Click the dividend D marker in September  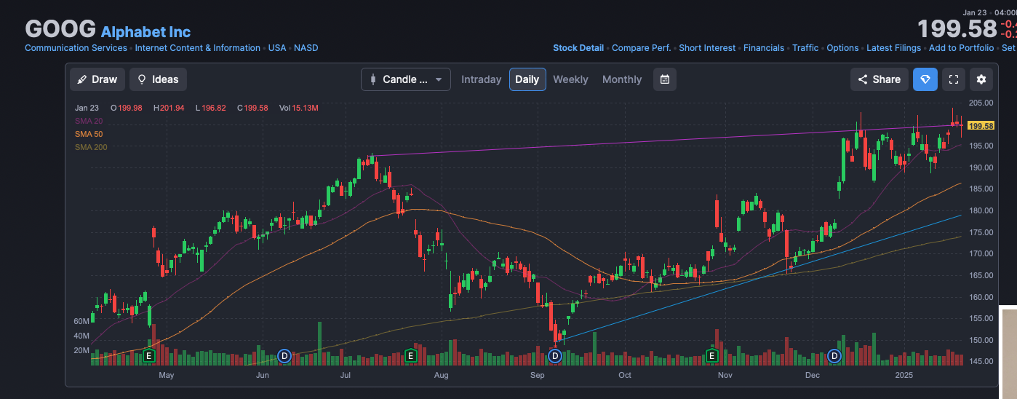point(555,355)
